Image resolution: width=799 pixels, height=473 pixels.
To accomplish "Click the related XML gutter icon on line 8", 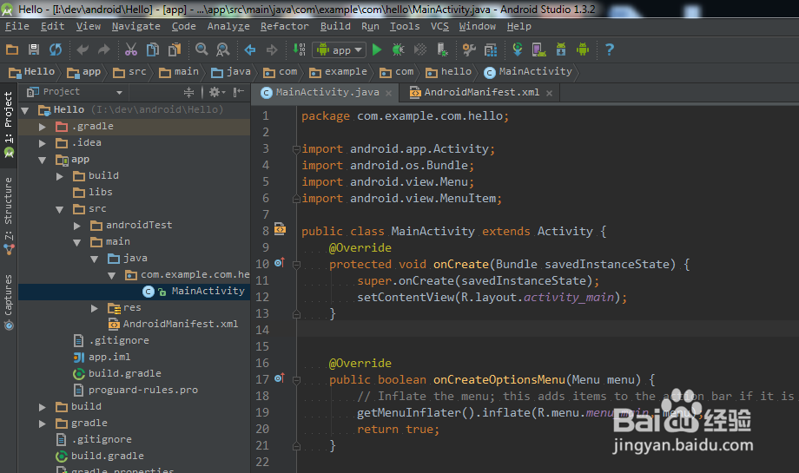I will (x=280, y=229).
